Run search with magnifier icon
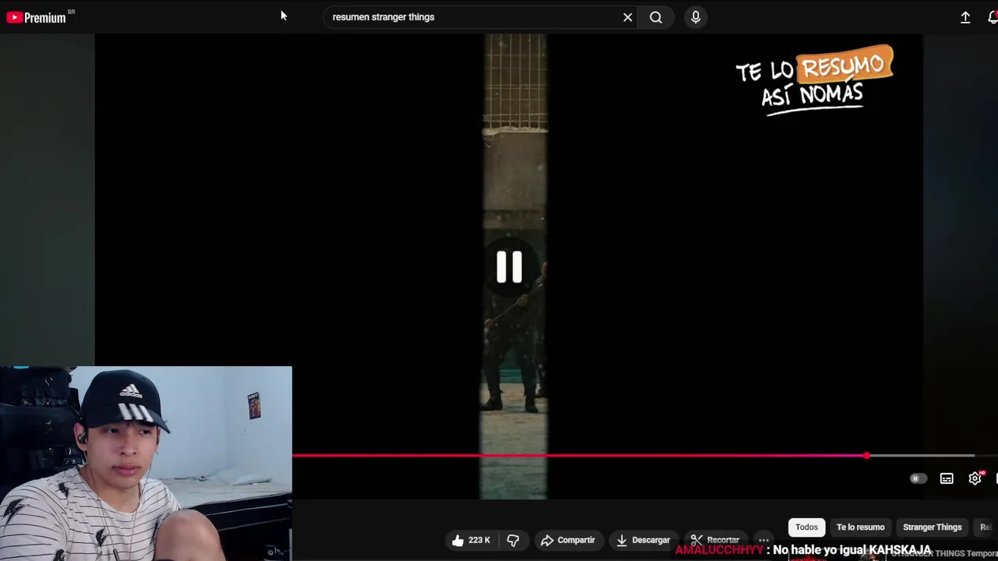The height and width of the screenshot is (561, 998). tap(656, 17)
